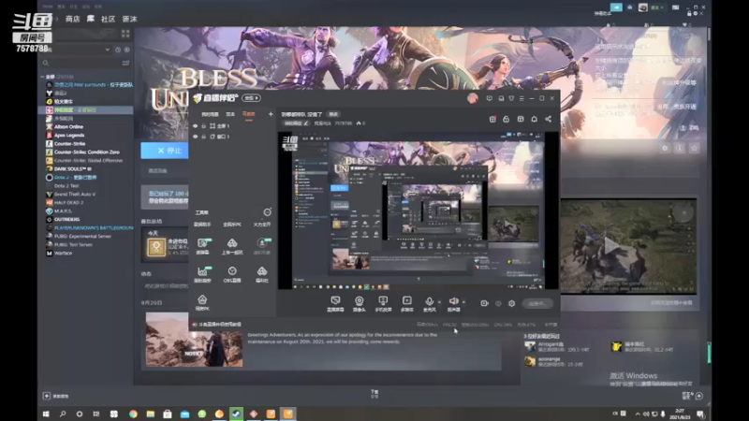The width and height of the screenshot is (749, 421).
Task: Open Steam Community (社区) tab
Action: pyautogui.click(x=108, y=19)
